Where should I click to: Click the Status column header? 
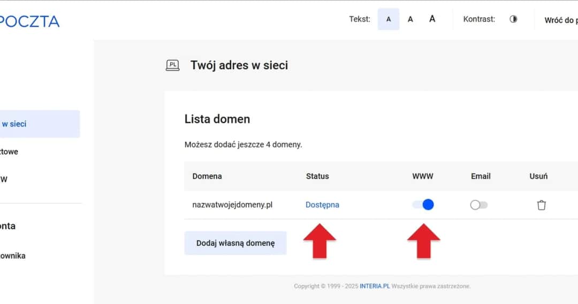click(x=317, y=176)
